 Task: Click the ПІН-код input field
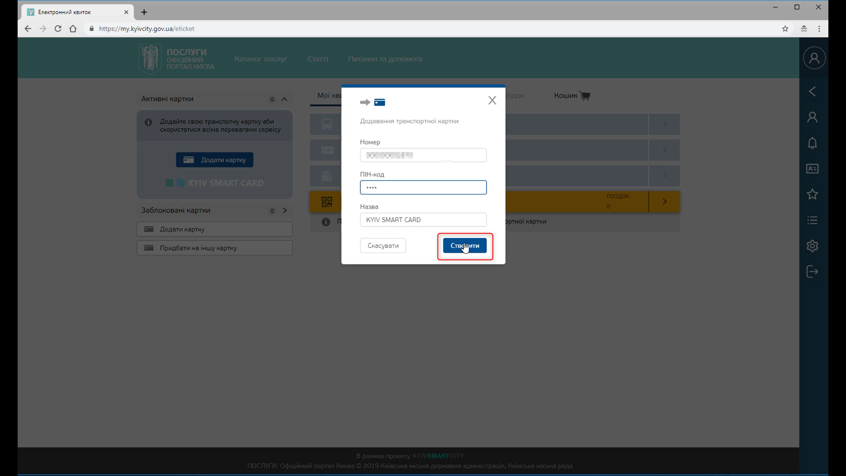point(423,187)
